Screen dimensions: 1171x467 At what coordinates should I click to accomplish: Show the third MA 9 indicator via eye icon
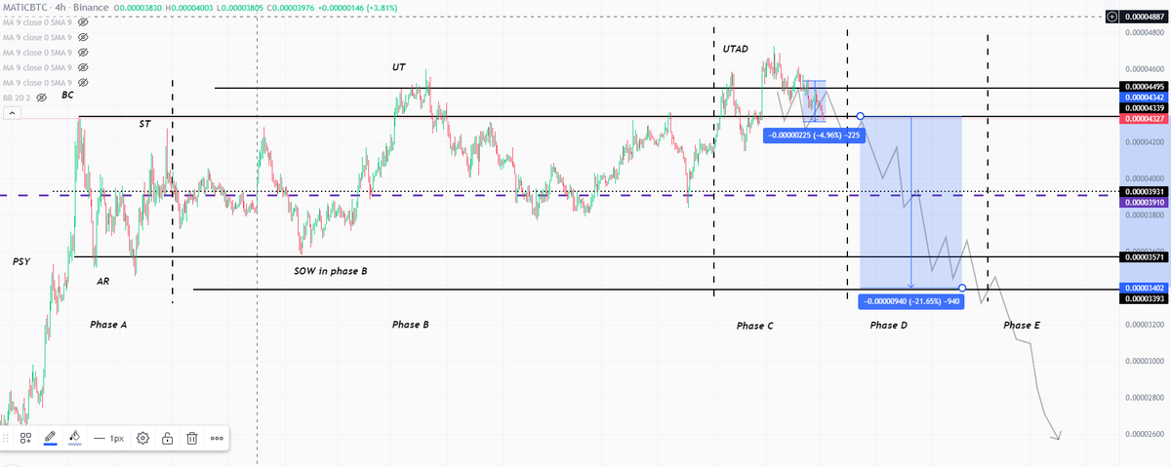pyautogui.click(x=83, y=52)
